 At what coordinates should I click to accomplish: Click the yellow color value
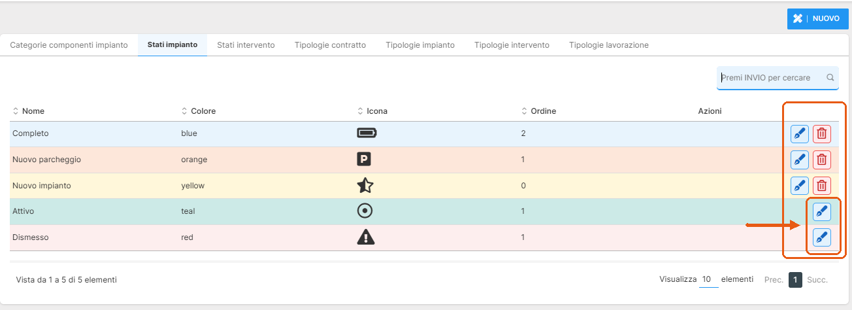193,186
